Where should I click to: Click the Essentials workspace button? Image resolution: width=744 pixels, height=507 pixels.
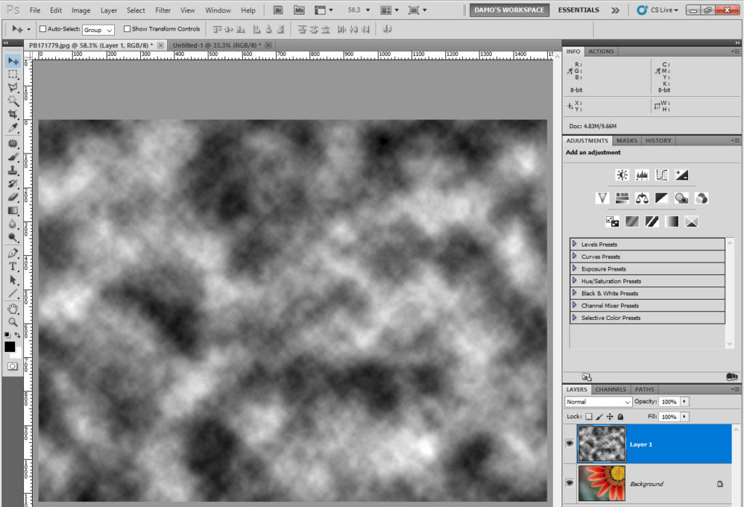coord(578,10)
